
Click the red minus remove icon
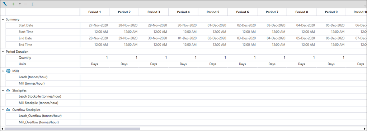(x=25, y=4)
